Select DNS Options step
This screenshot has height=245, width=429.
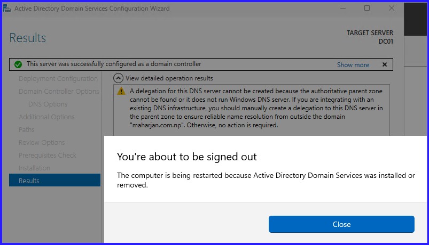click(x=48, y=104)
